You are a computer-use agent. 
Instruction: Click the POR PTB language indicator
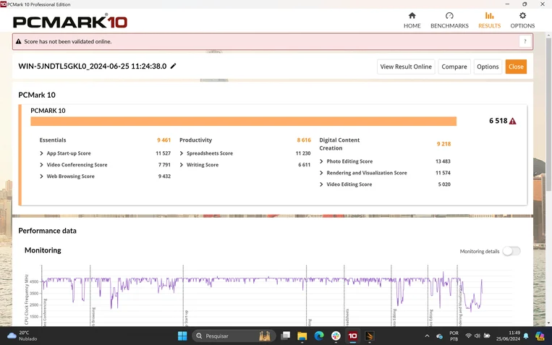point(454,336)
